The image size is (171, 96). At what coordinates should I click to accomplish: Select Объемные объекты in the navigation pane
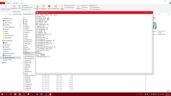(10, 53)
